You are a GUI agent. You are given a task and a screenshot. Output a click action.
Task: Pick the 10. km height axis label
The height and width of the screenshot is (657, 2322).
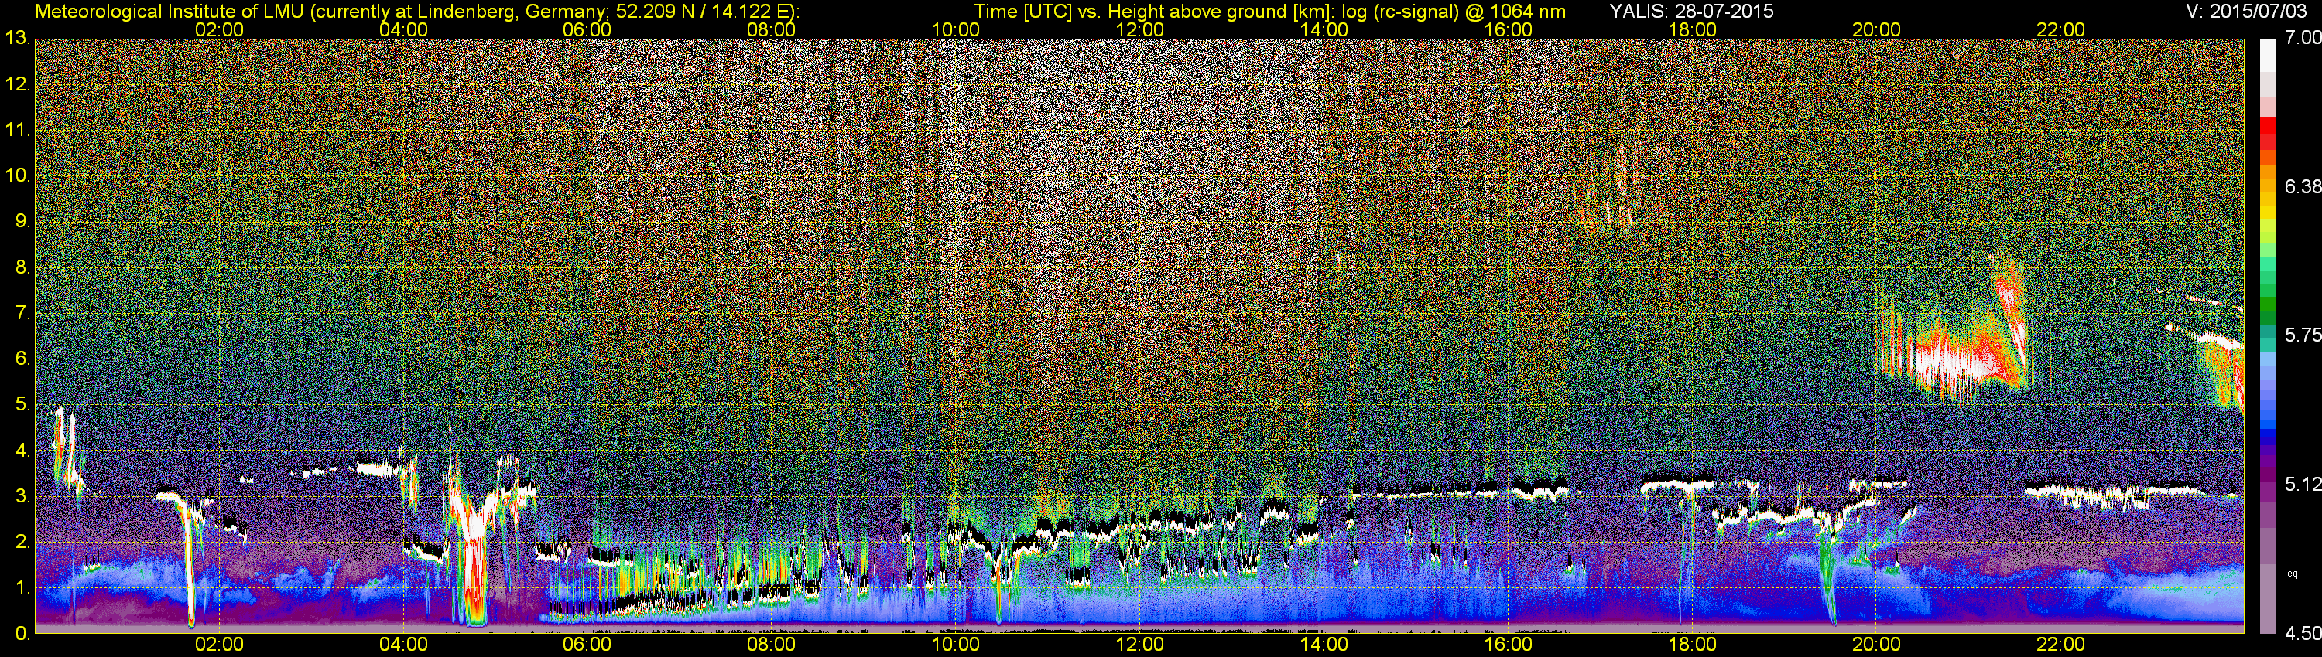tap(18, 175)
